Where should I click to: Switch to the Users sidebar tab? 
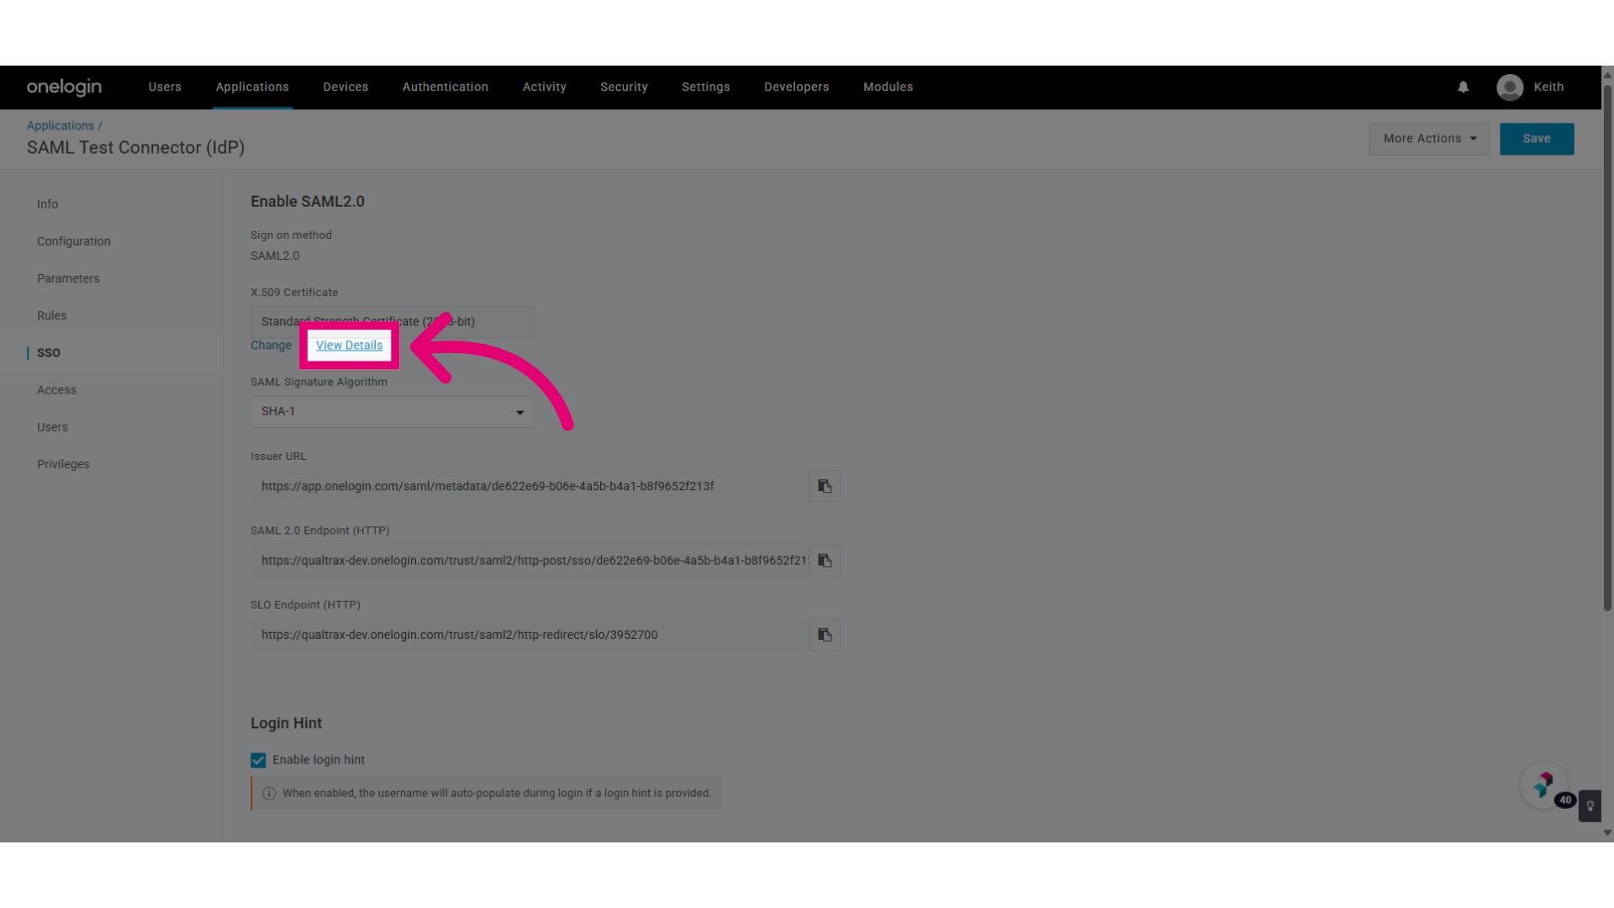(x=52, y=427)
